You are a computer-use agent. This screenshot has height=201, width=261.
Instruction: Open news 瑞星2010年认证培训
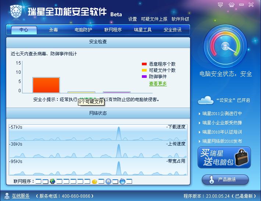coord(222,132)
